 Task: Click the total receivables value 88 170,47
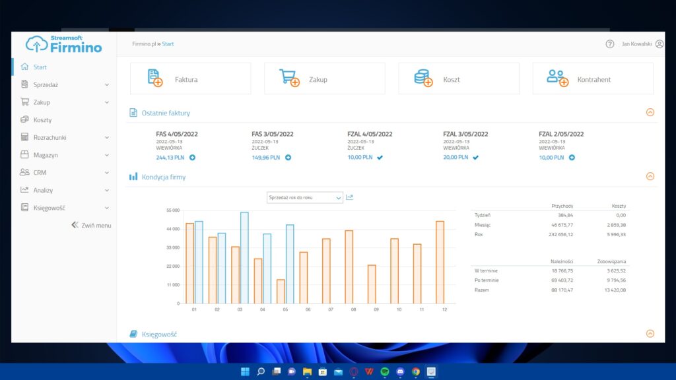pyautogui.click(x=562, y=290)
